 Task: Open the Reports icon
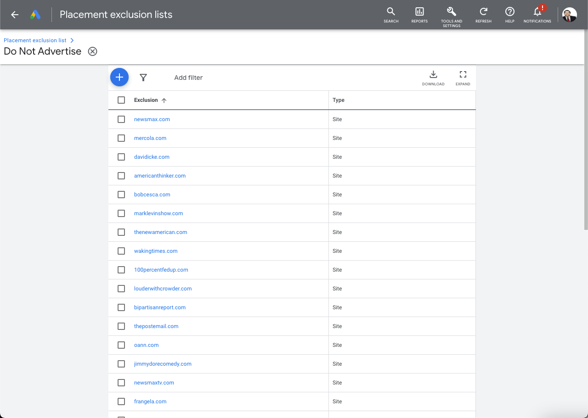419,15
